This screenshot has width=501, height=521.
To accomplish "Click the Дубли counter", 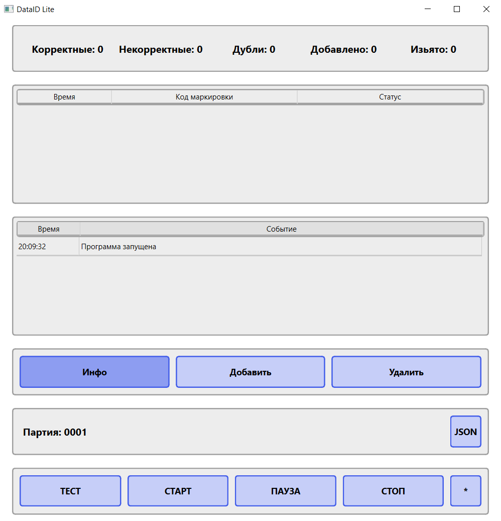I will pyautogui.click(x=254, y=49).
